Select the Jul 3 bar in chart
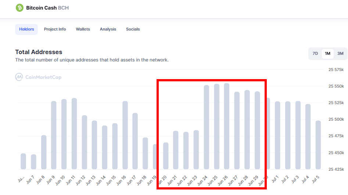This screenshot has width=348, height=195. [298, 135]
